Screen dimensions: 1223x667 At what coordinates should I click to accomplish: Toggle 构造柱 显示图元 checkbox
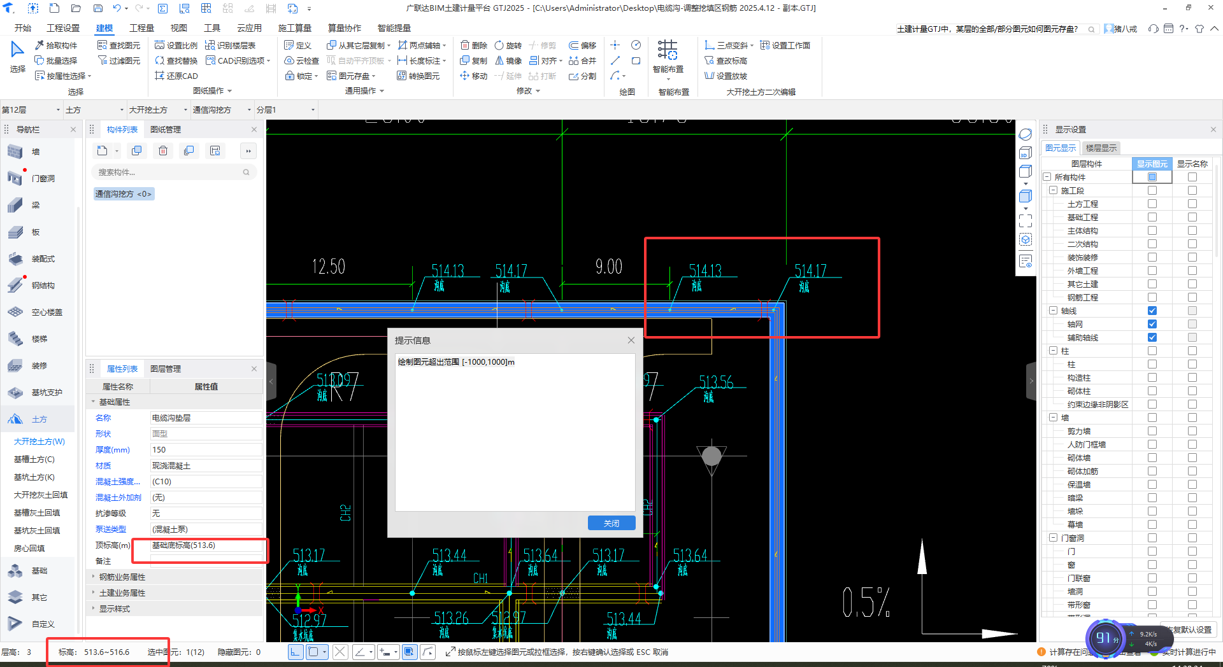click(1152, 377)
